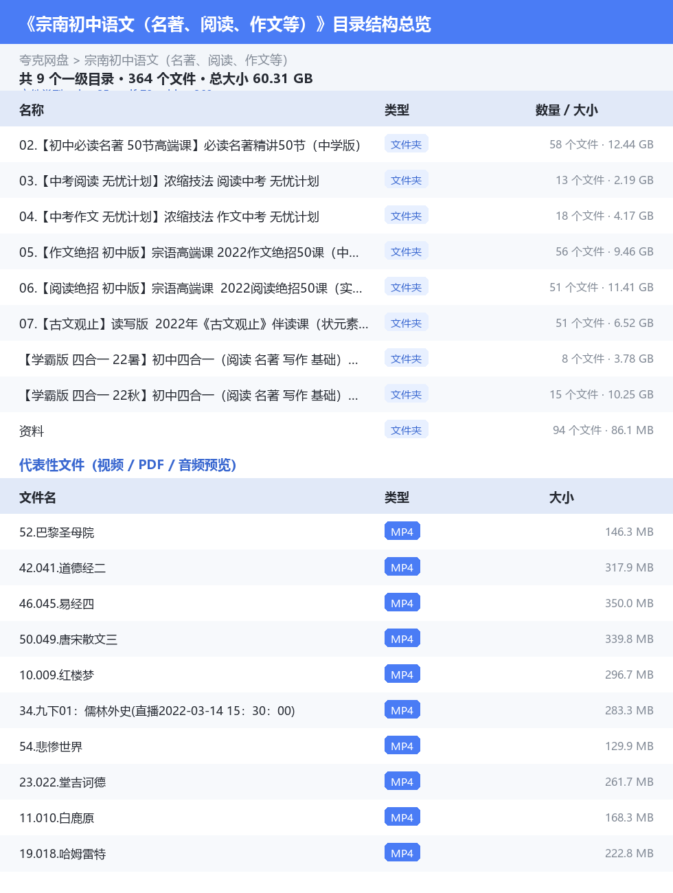Click file 34.九下01：儒林外史
This screenshot has height=893, width=673.
pyautogui.click(x=157, y=711)
